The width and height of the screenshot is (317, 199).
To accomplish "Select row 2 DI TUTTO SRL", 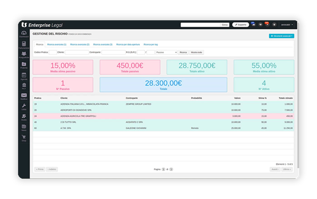I will 163,122.
